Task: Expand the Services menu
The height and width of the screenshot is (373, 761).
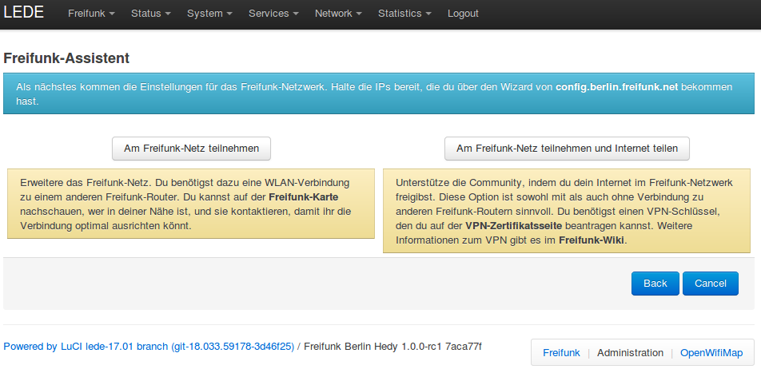Action: click(x=273, y=14)
